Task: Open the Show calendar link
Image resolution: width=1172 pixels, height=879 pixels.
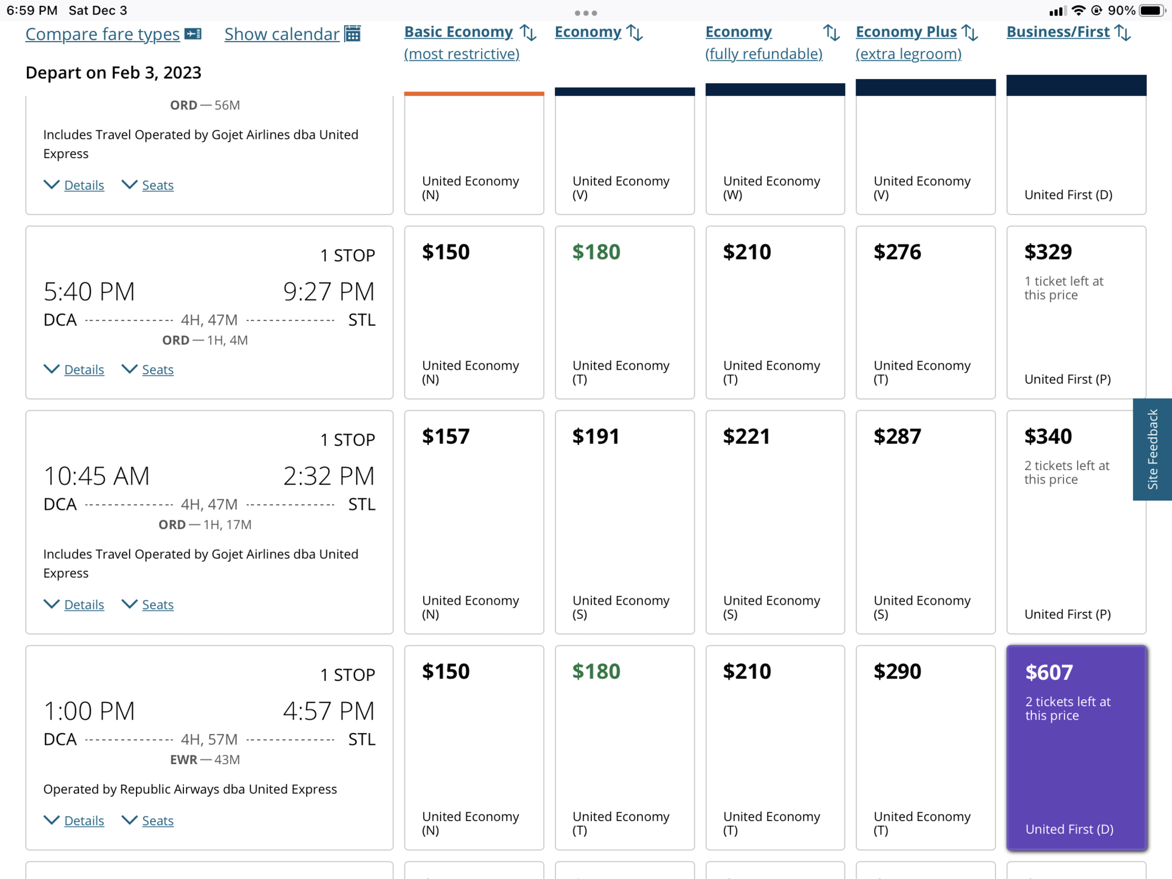Action: coord(282,34)
